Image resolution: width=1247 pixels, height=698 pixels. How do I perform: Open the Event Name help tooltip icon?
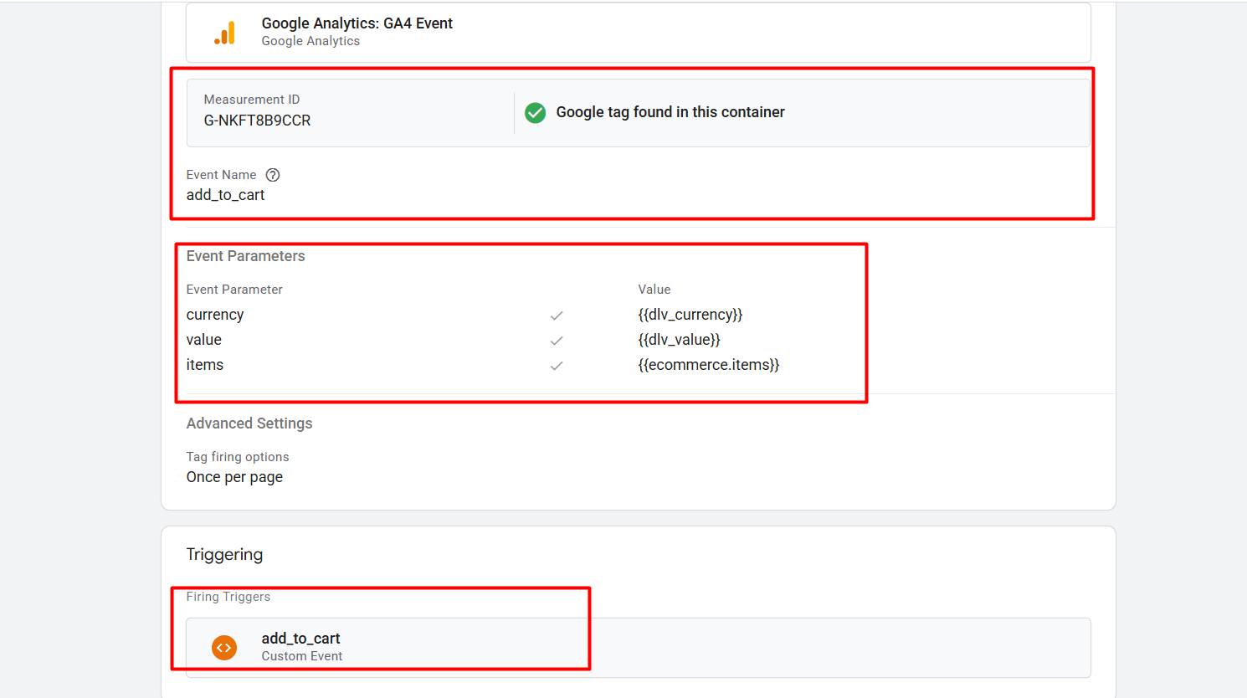click(x=273, y=175)
